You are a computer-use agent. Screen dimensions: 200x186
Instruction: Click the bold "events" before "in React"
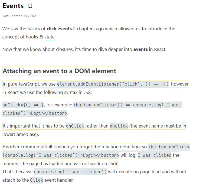click(x=140, y=49)
